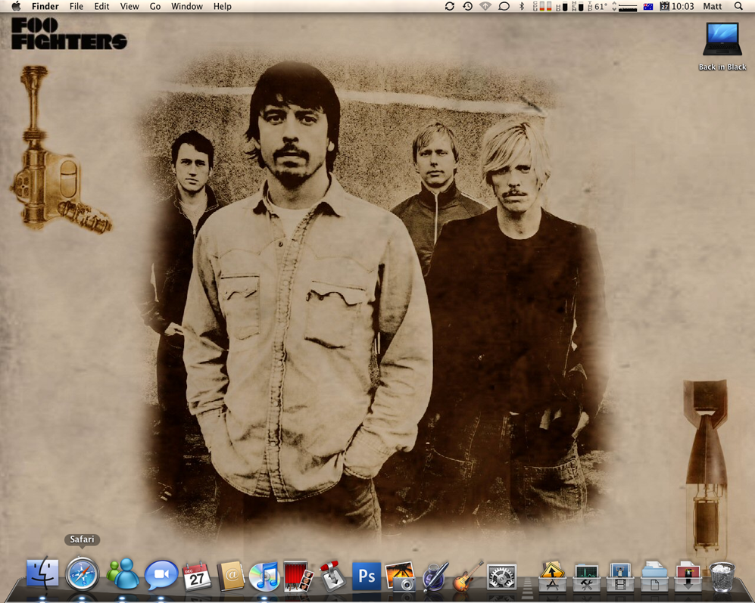Open the Australian flag input menu
This screenshot has height=603, width=755.
[x=648, y=6]
